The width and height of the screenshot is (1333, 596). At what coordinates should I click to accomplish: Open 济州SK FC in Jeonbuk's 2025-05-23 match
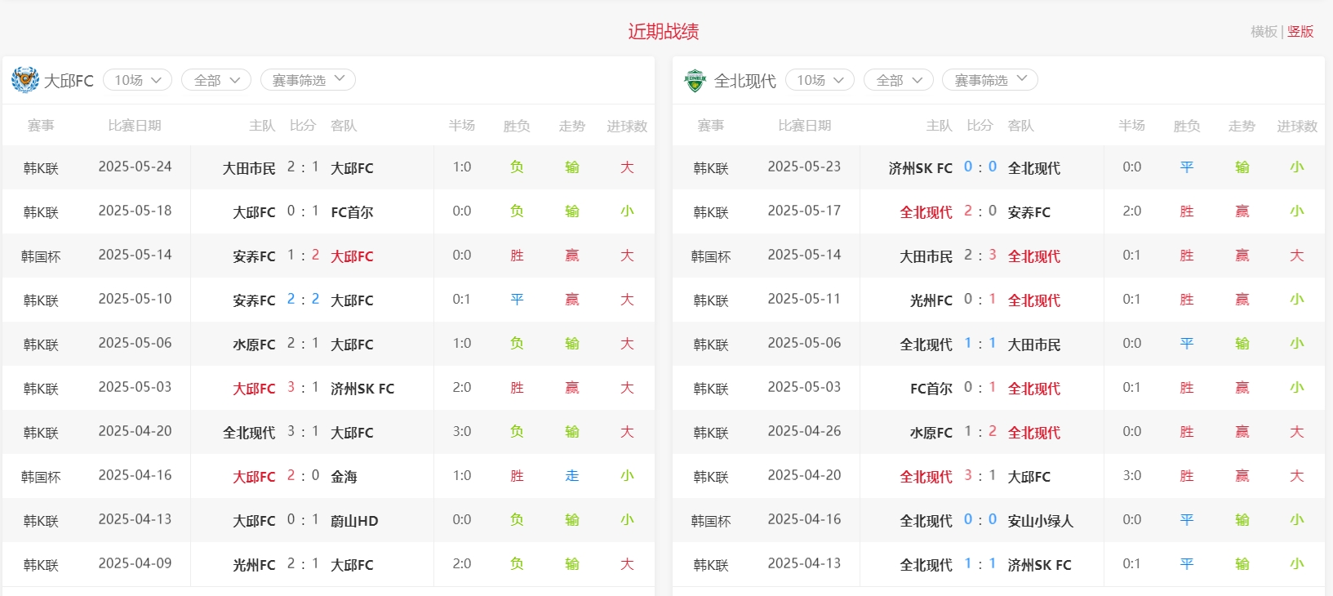(920, 168)
